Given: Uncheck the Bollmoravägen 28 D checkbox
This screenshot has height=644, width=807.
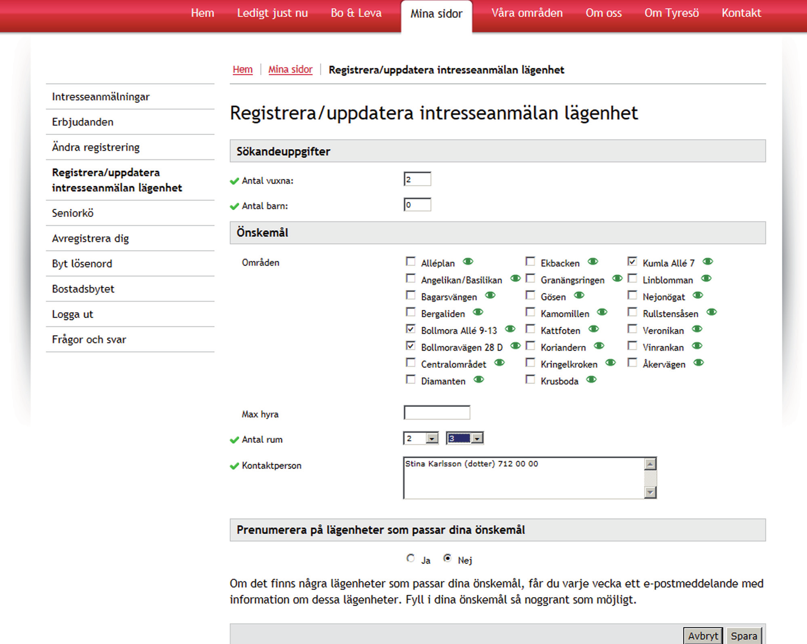Looking at the screenshot, I should 411,346.
